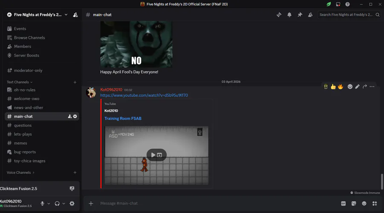Open the sticker picker
The image size is (384, 213).
354,204
